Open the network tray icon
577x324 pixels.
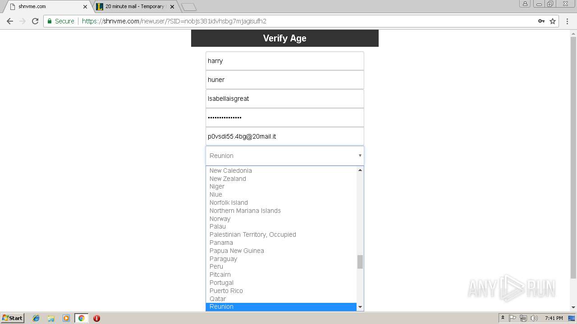(523, 318)
